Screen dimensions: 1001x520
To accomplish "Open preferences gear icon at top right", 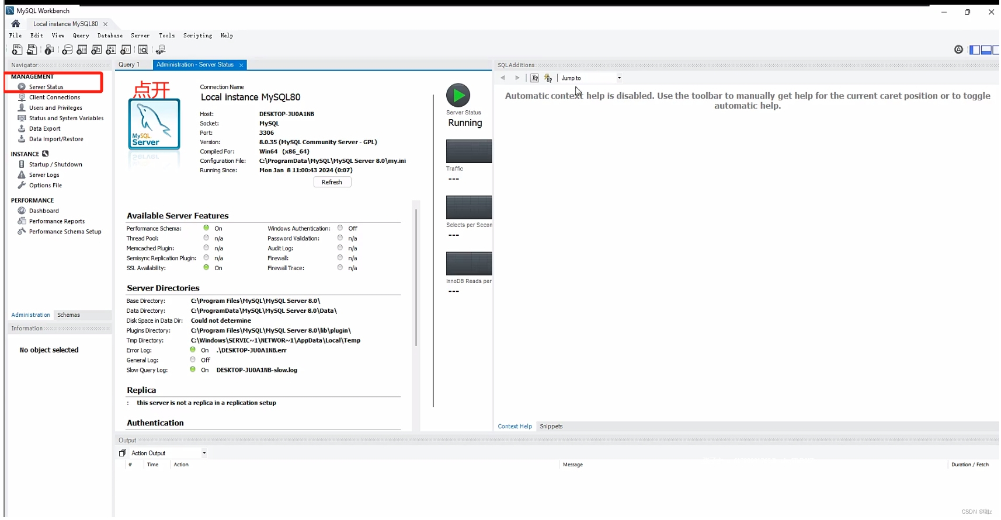I will pos(958,50).
